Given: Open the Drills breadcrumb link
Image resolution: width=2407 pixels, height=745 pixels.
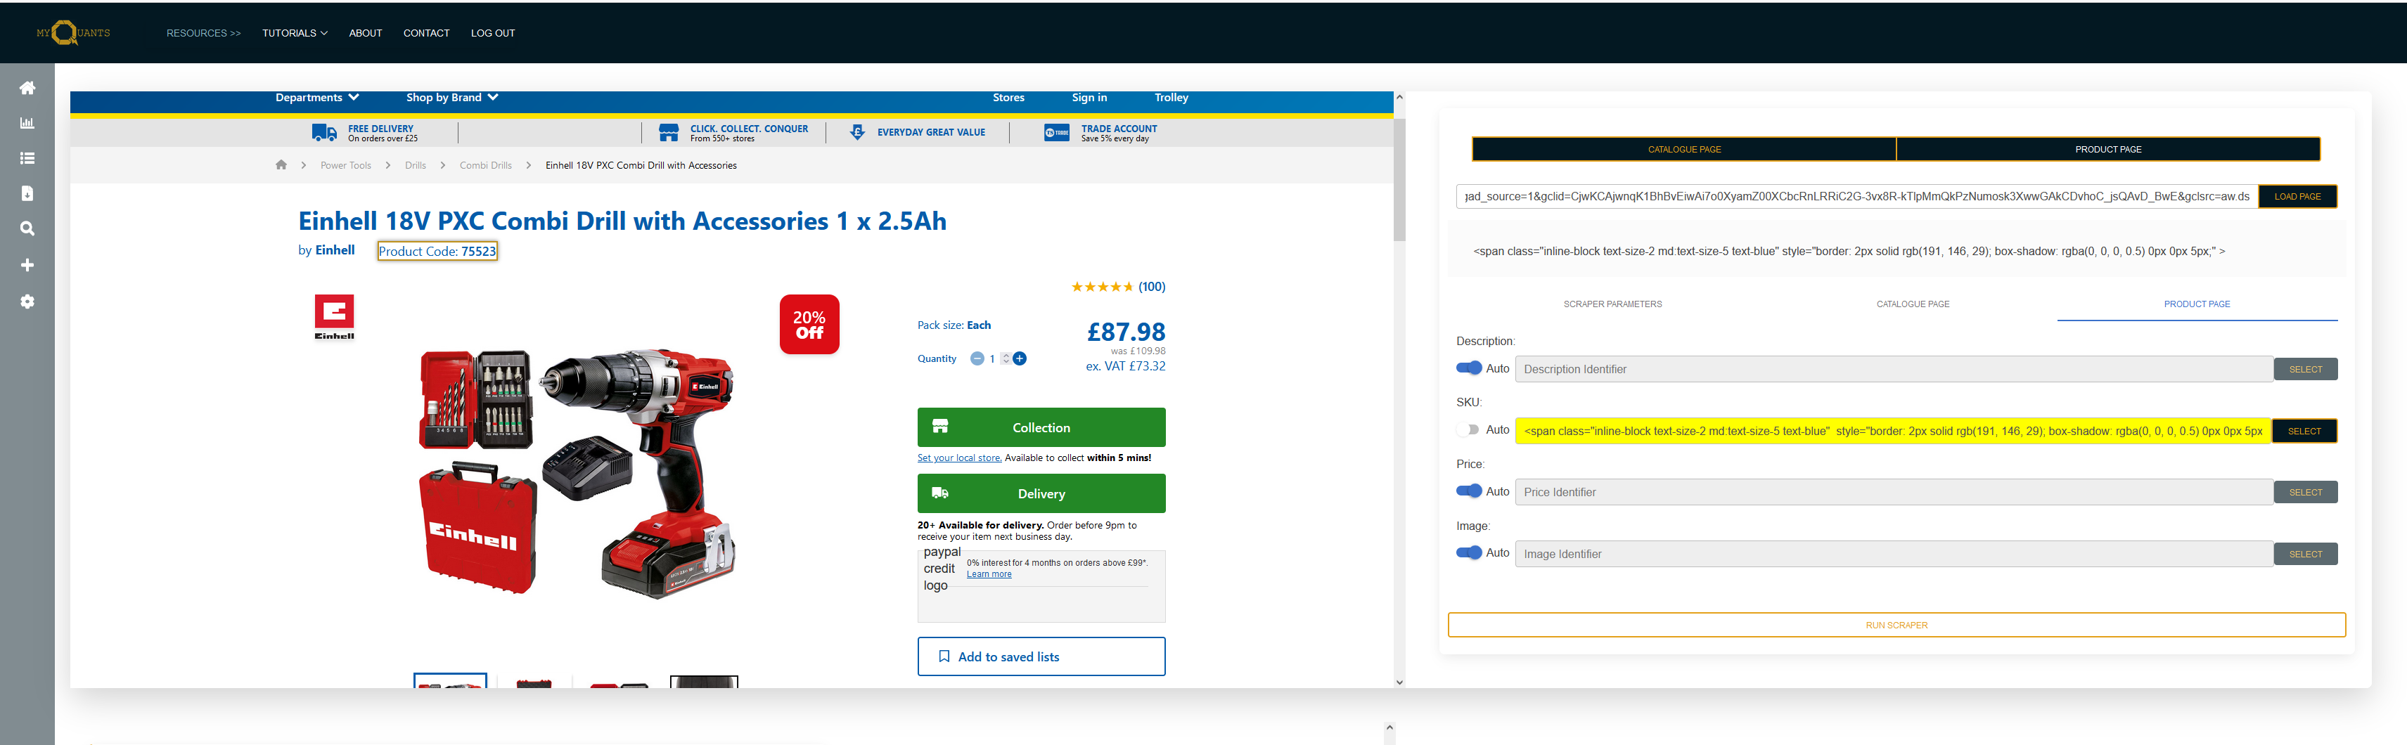Looking at the screenshot, I should tap(415, 165).
